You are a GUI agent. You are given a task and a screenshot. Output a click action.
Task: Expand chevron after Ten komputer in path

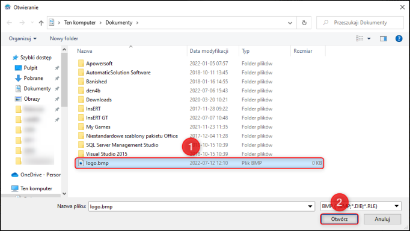pyautogui.click(x=100, y=23)
